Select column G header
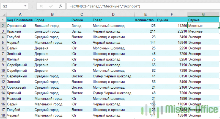Image resolution: width=220 pixels, height=119 pixels. [x=203, y=14]
